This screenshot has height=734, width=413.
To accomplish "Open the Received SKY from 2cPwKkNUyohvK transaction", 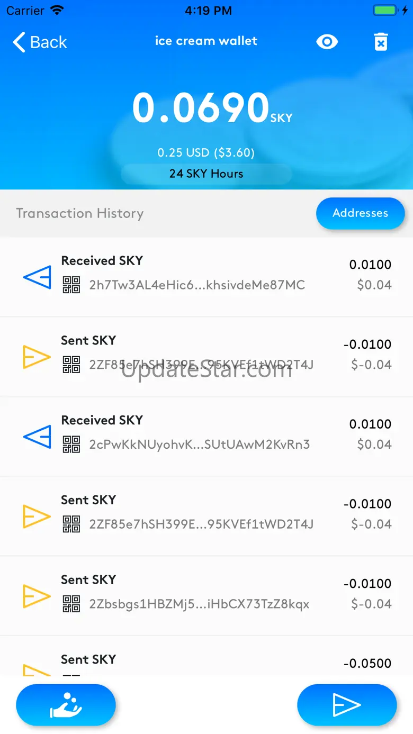I will pos(206,437).
